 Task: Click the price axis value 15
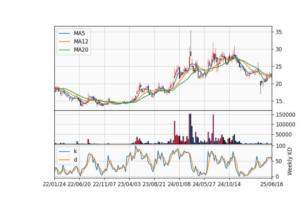pyautogui.click(x=278, y=101)
